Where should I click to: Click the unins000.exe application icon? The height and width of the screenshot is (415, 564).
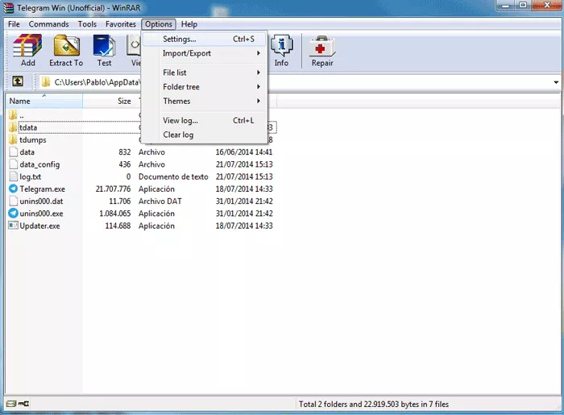coord(13,213)
